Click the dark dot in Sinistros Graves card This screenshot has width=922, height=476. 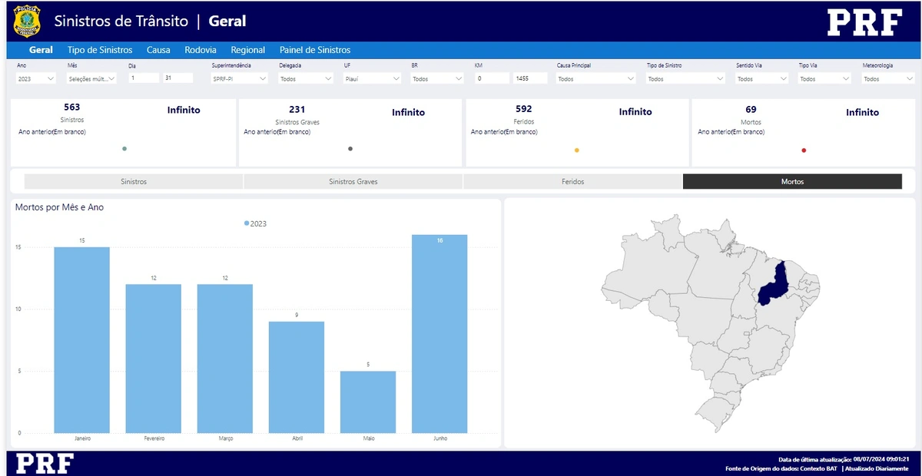(350, 149)
